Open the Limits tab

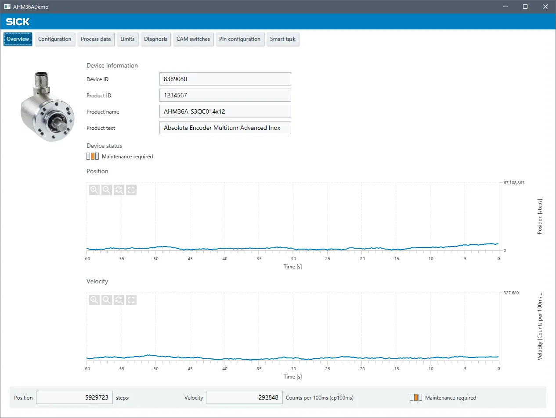click(x=127, y=39)
